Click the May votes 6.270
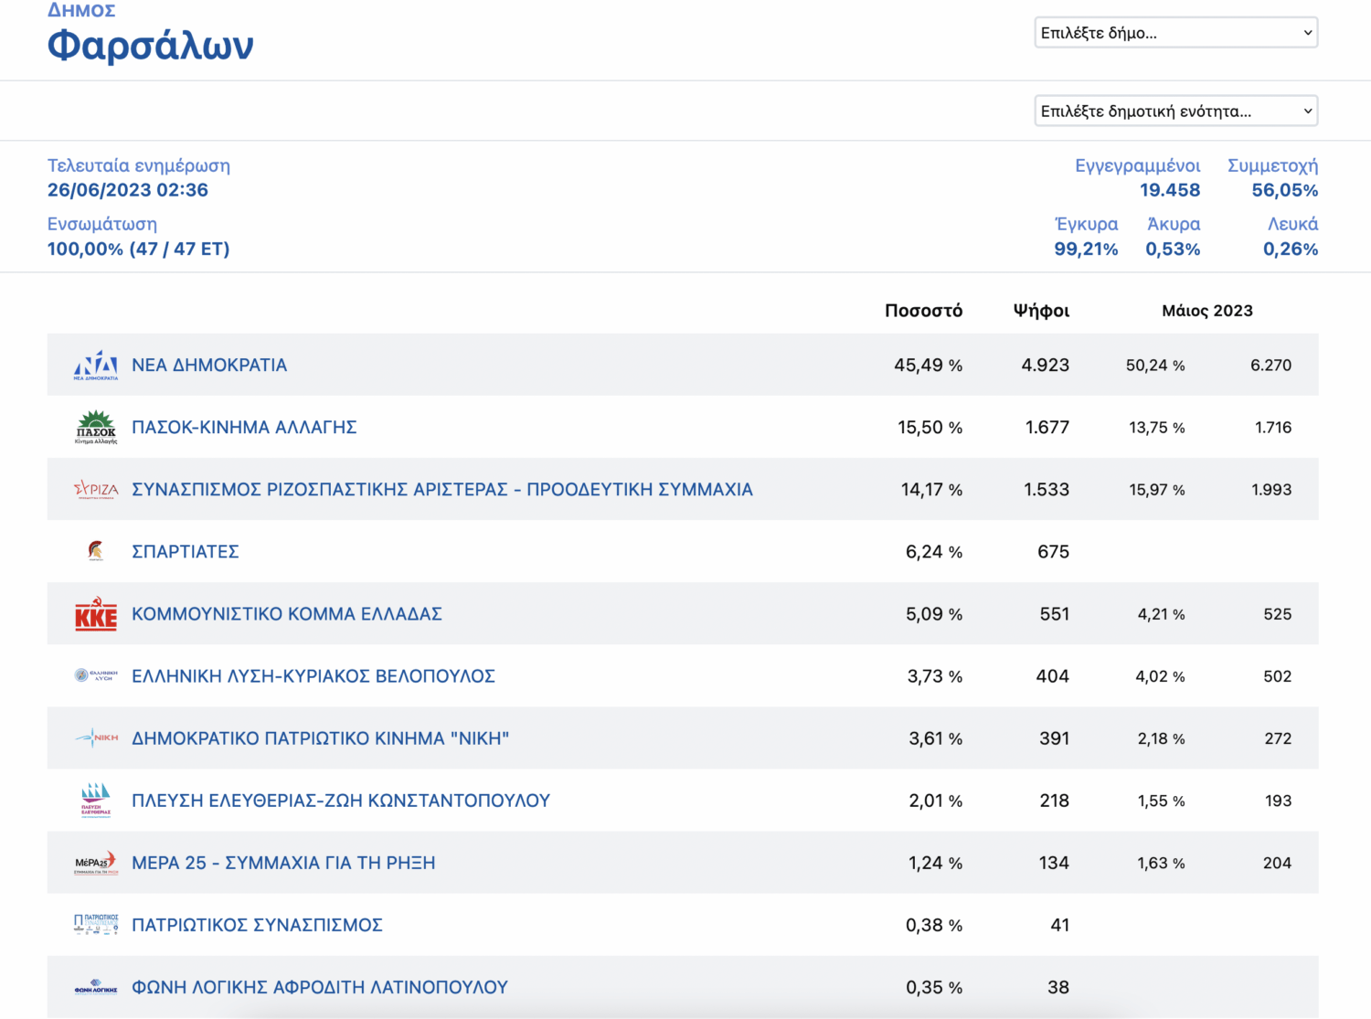 1271,366
